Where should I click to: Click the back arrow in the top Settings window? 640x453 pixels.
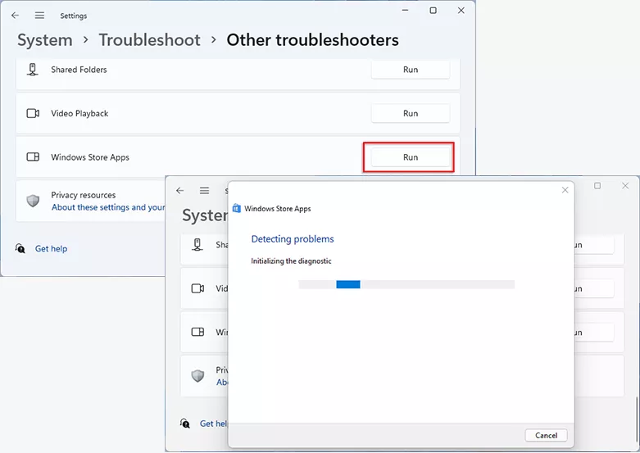[15, 16]
